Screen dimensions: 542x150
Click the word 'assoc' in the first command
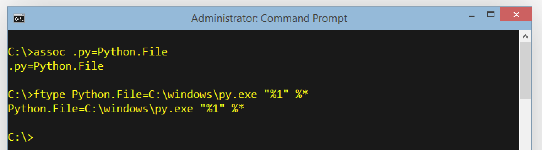pyautogui.click(x=49, y=52)
